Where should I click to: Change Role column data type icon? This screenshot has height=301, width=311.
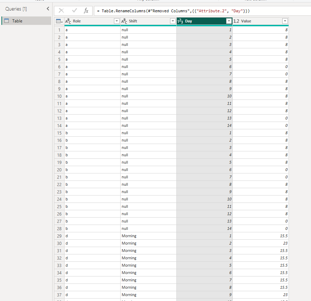68,21
